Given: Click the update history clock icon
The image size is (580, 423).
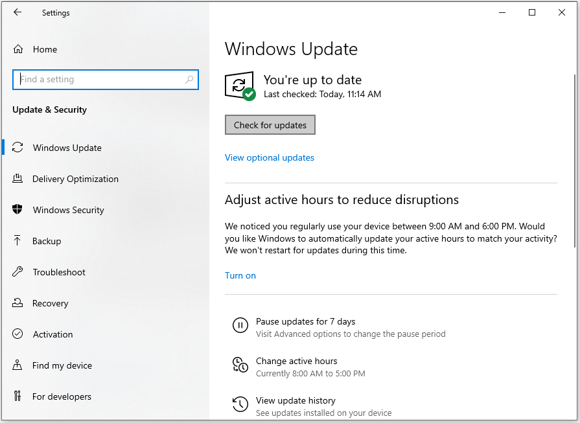Looking at the screenshot, I should (x=240, y=404).
